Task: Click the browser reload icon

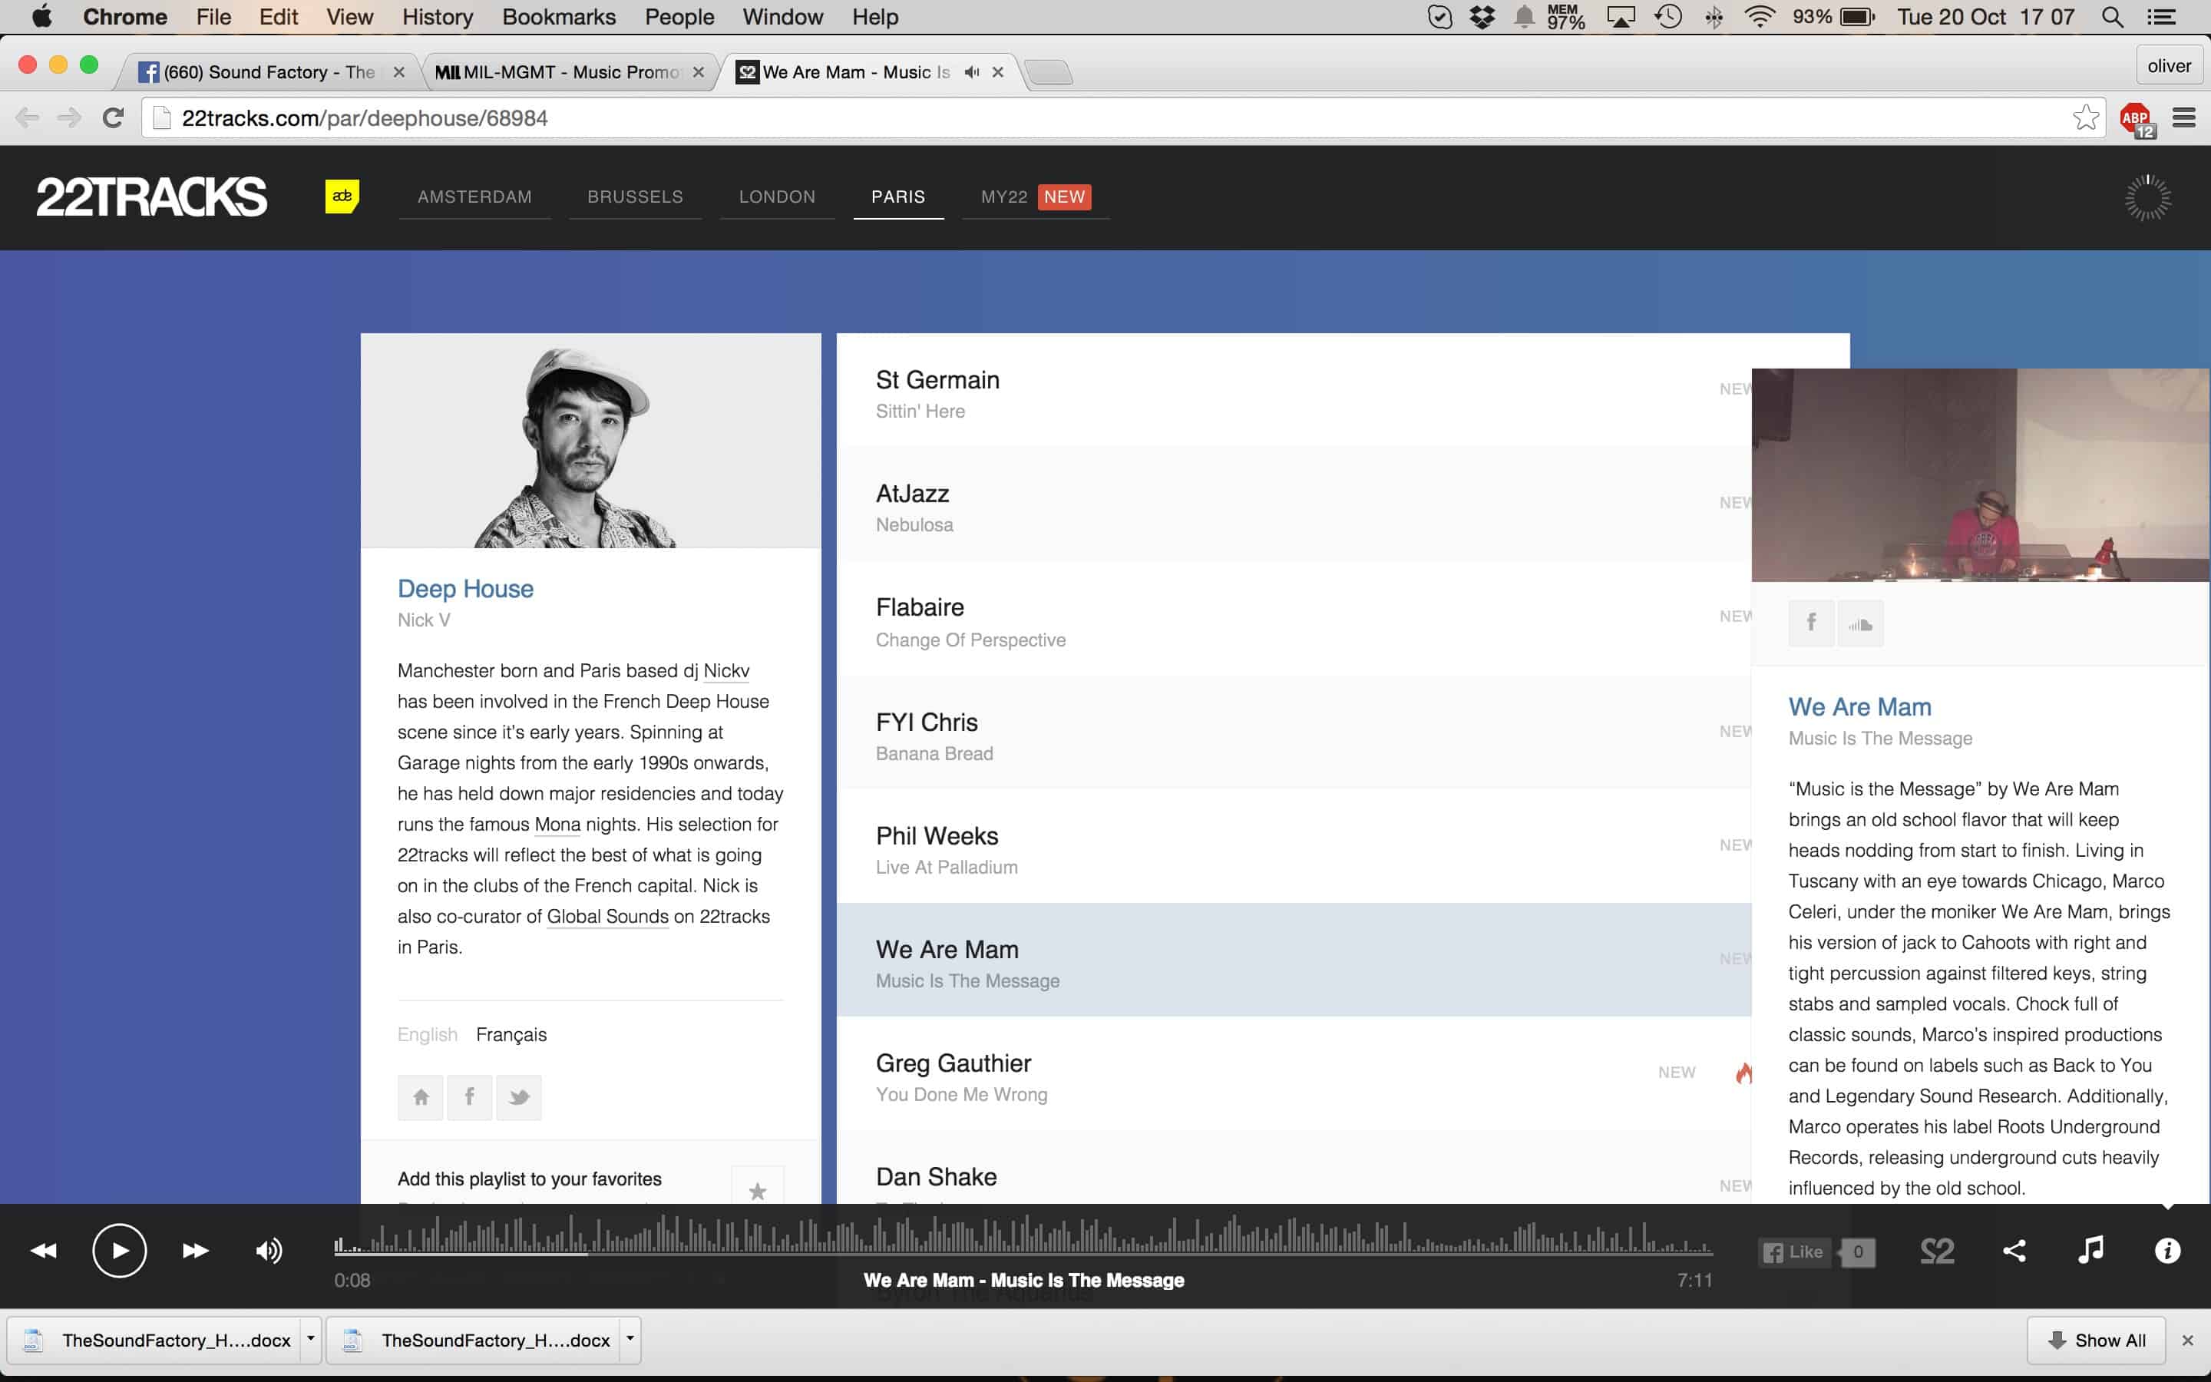Action: point(114,118)
